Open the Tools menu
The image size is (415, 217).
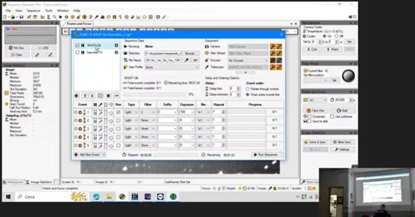[49, 11]
